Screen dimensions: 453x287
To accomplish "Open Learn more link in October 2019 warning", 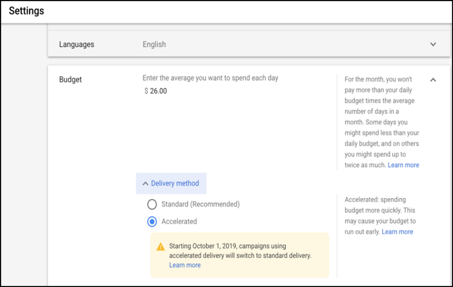I will (185, 265).
